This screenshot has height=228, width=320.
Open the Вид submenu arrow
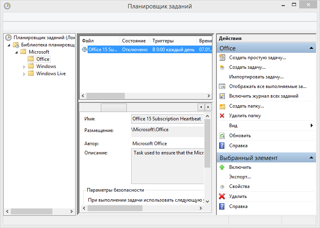point(312,125)
